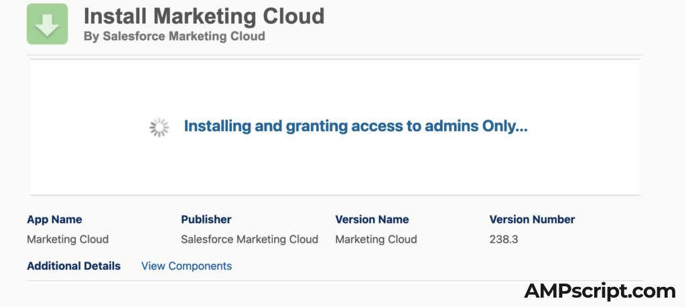Click the Install Marketing Cloud heading
This screenshot has height=307, width=686.
coord(204,16)
